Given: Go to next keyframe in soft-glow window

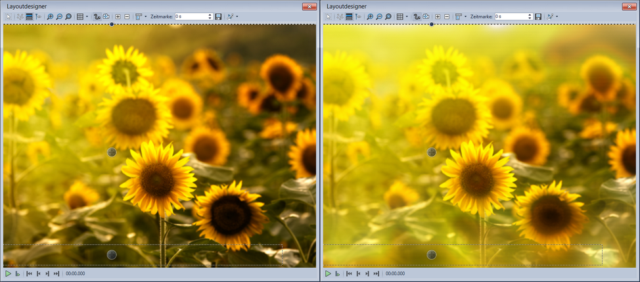Looking at the screenshot, I should pyautogui.click(x=367, y=273).
